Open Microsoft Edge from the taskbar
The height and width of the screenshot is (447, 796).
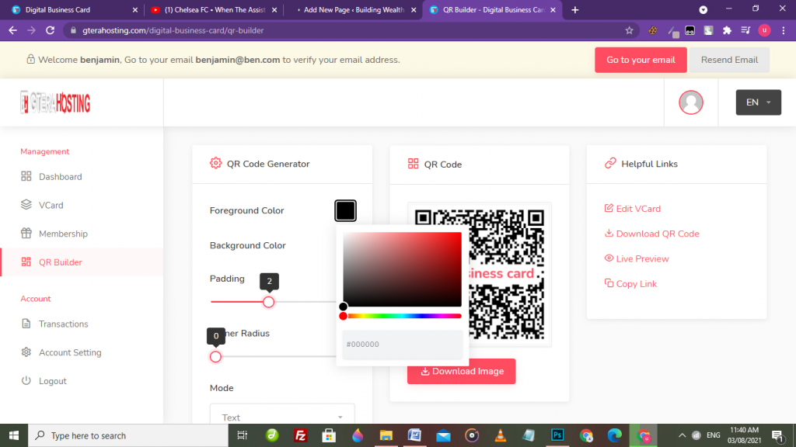(614, 435)
